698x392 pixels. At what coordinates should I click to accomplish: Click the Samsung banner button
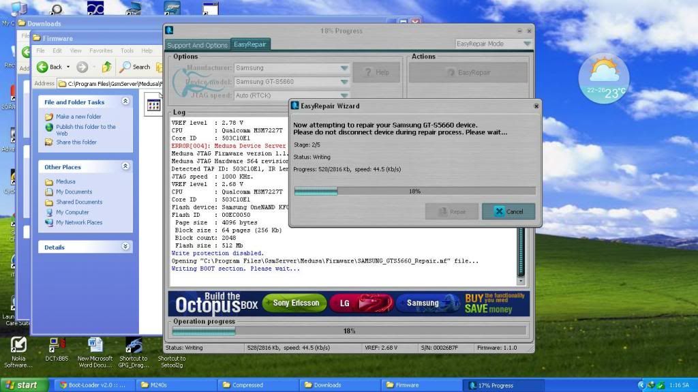click(x=427, y=303)
